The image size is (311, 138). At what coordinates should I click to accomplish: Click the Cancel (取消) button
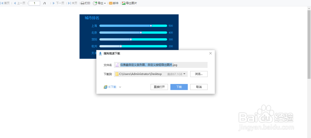(199, 87)
